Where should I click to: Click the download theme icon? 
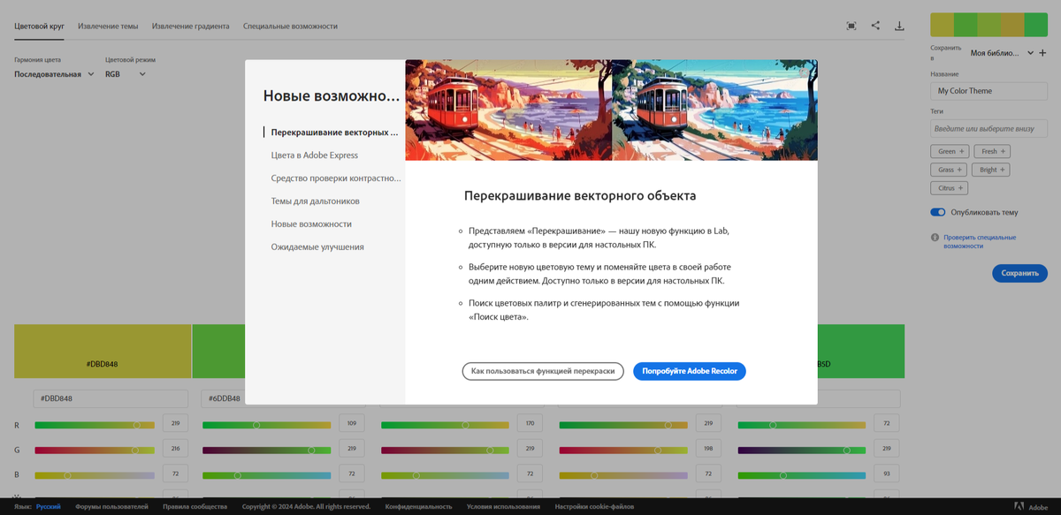coord(899,26)
